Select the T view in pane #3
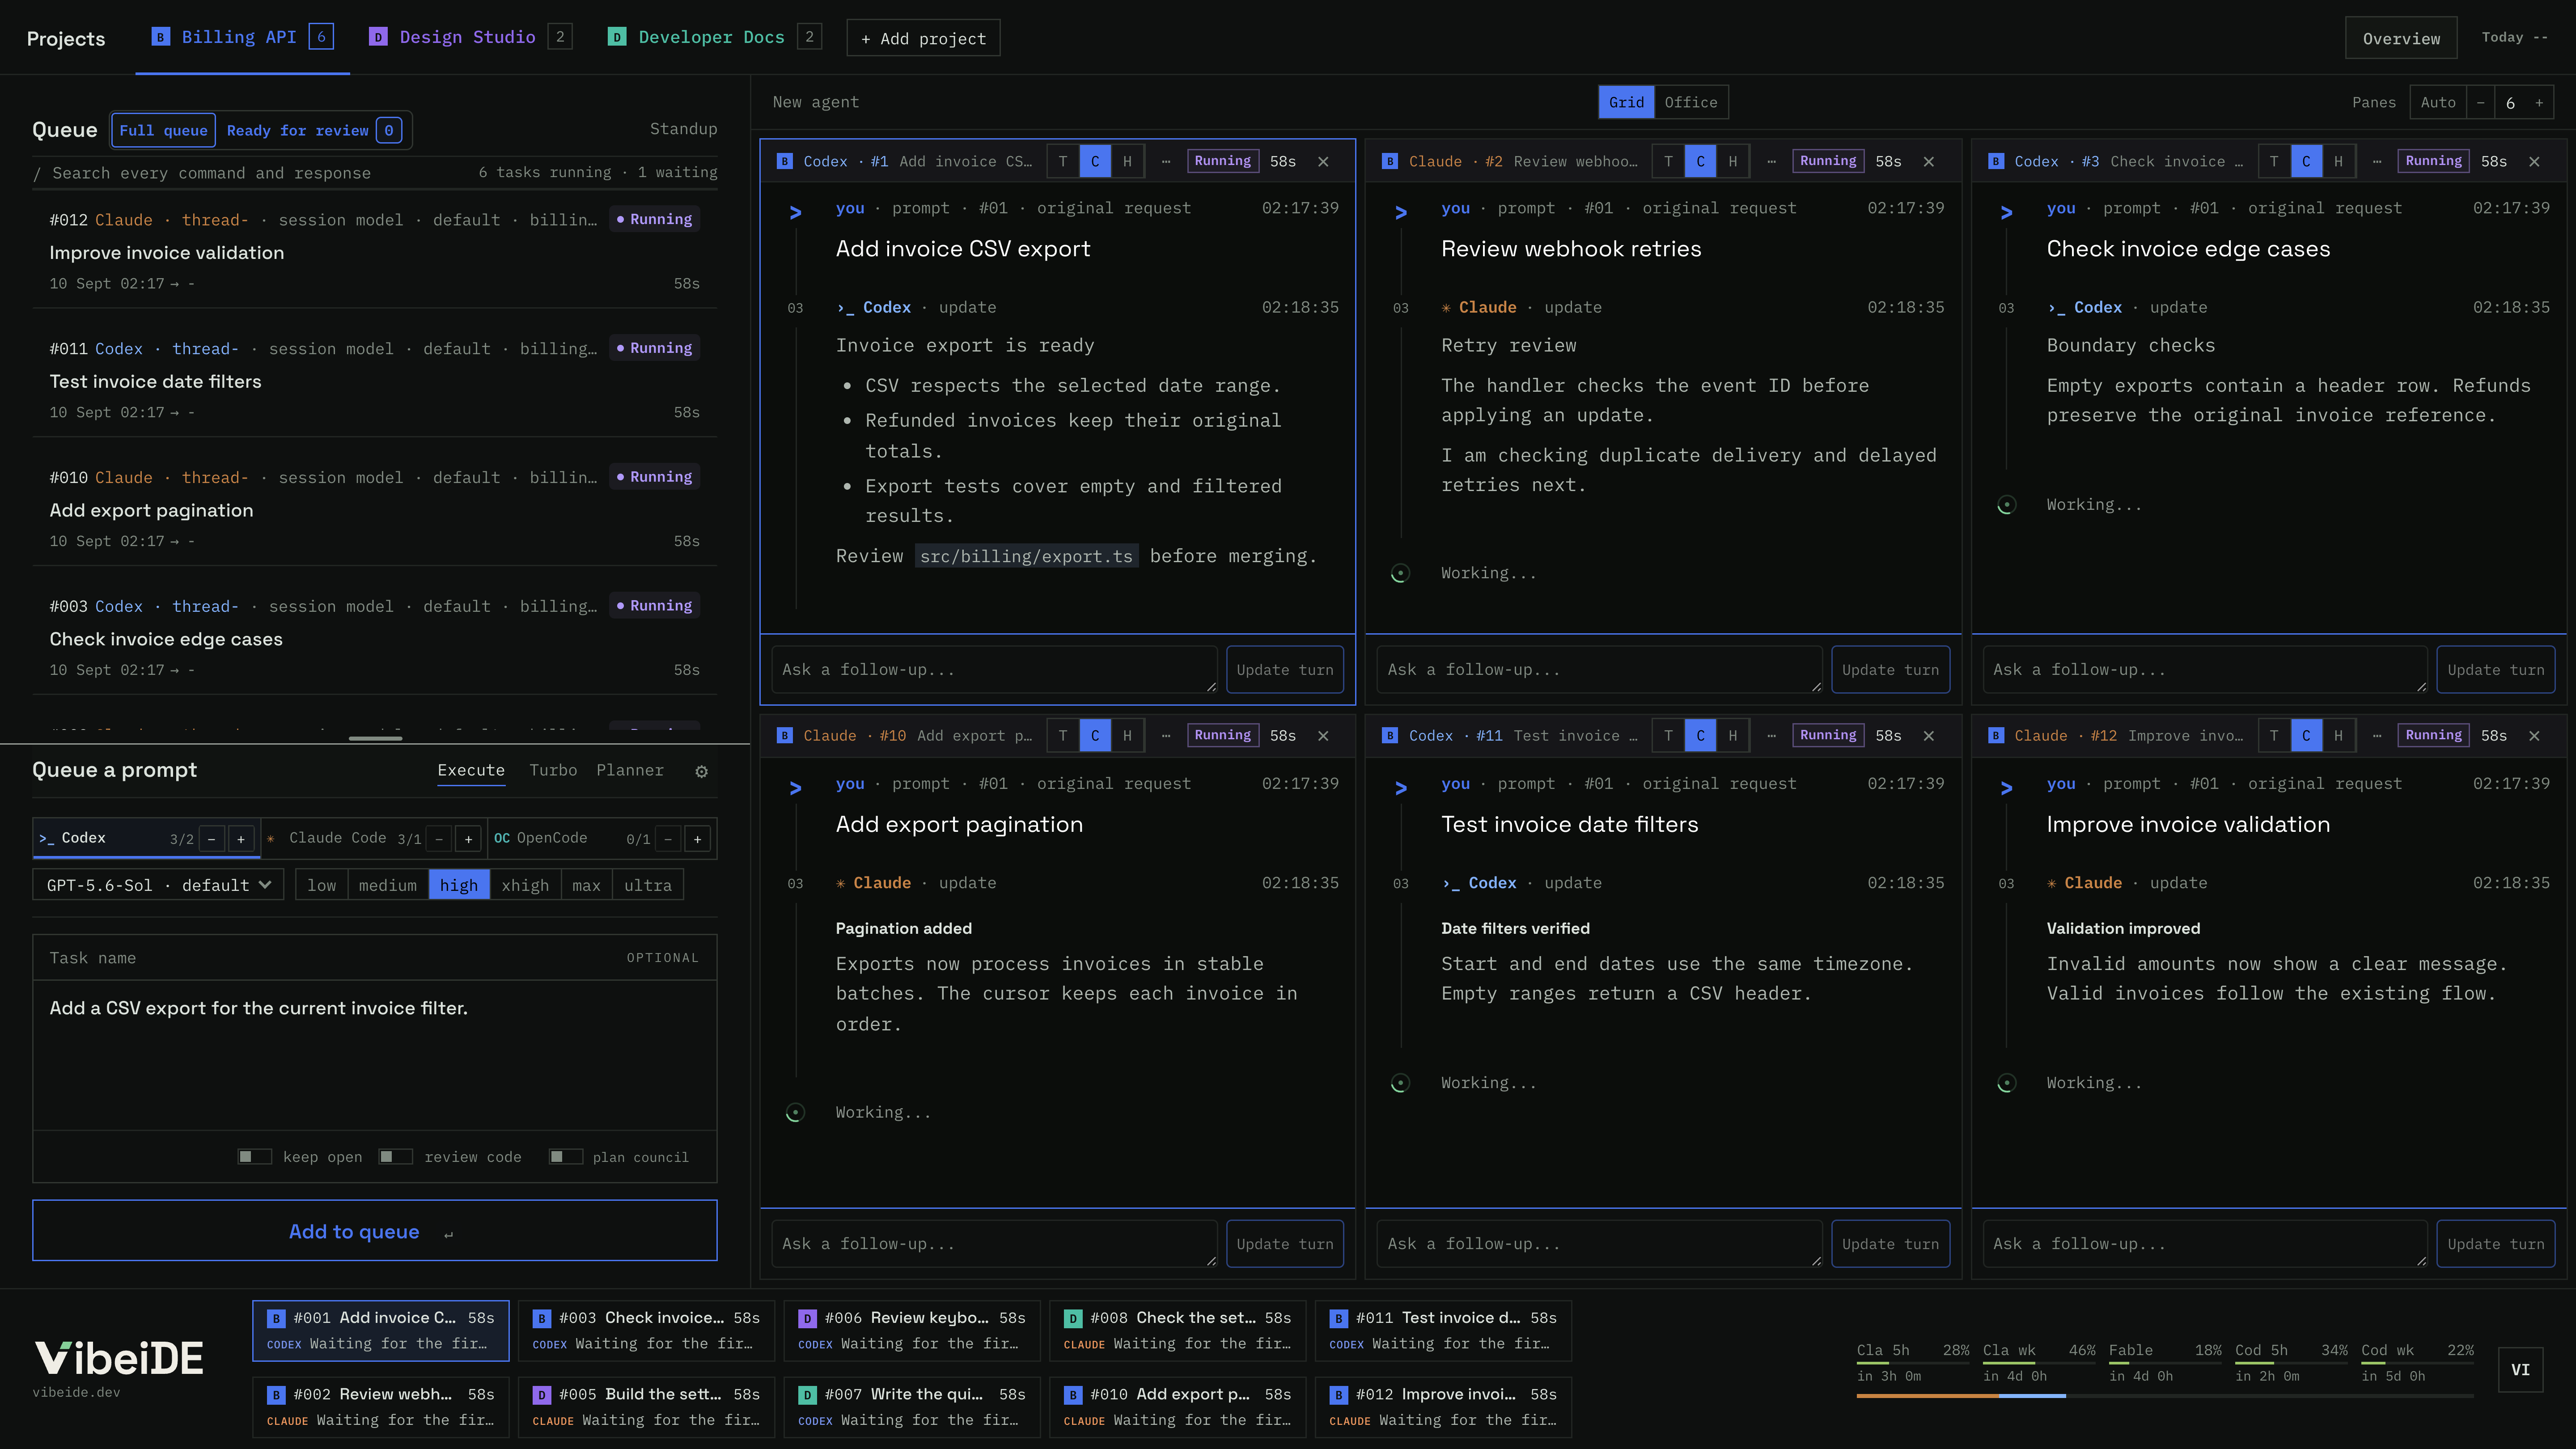Viewport: 2576px width, 1449px height. coord(2274,161)
